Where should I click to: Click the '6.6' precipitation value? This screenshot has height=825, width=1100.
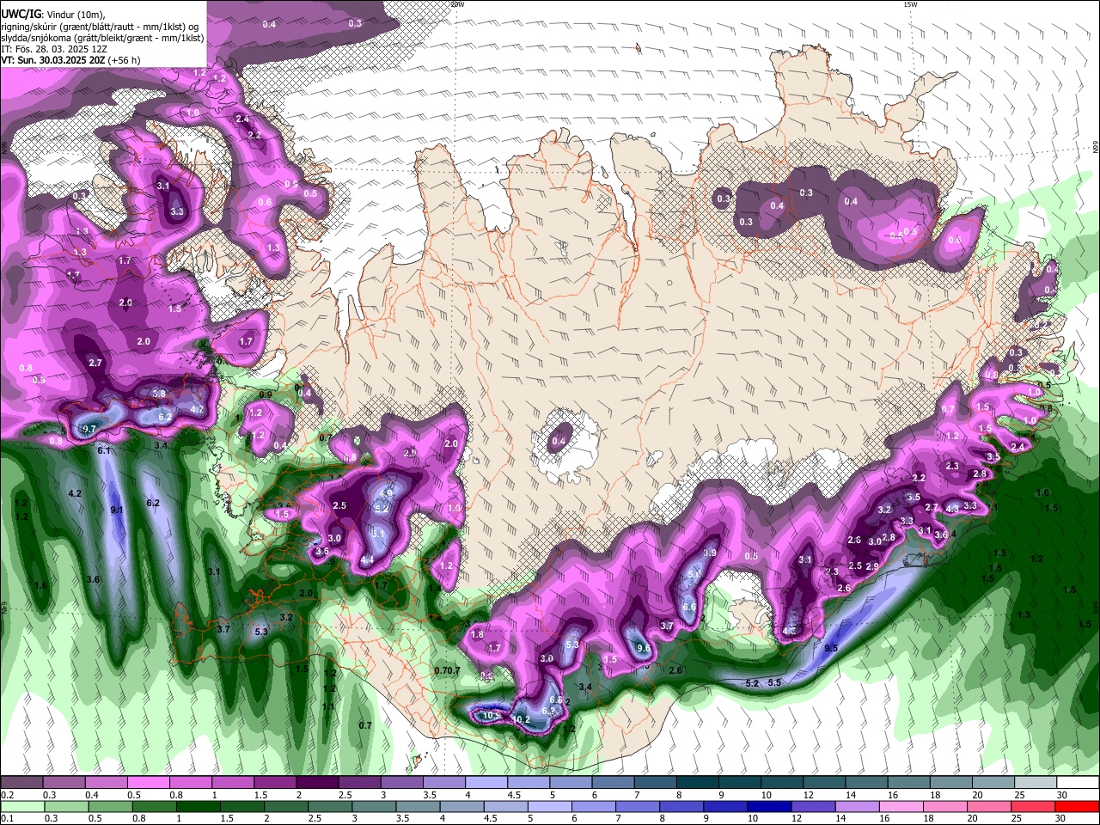tap(688, 607)
